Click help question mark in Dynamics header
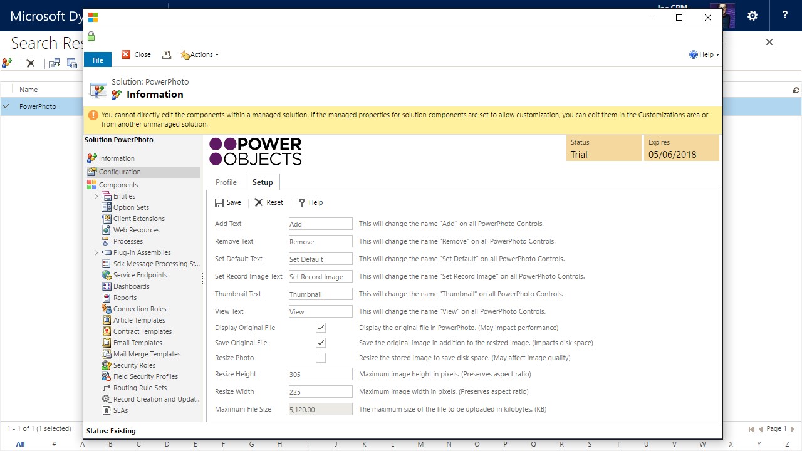The width and height of the screenshot is (802, 451). point(785,16)
